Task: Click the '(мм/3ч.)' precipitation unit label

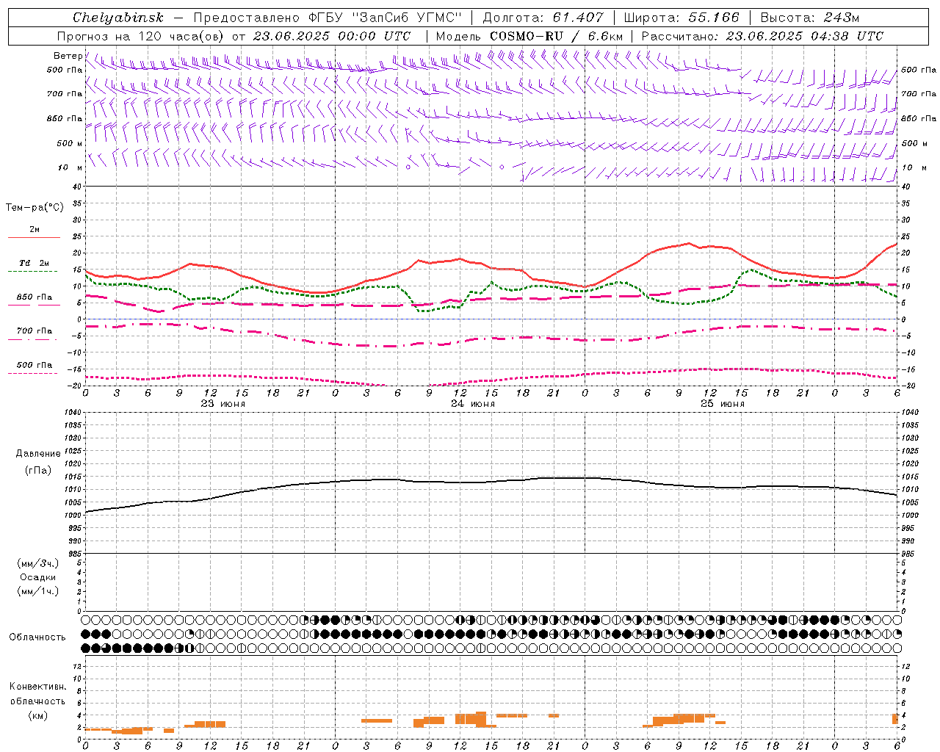Action: click(38, 563)
